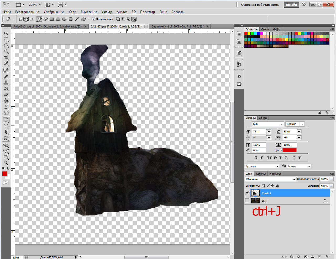Select the Crop tool
336x259 pixels.
pos(6,57)
